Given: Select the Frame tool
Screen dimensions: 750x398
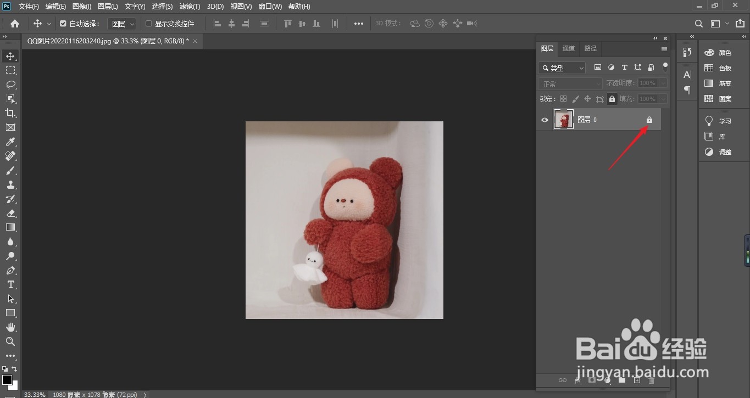Looking at the screenshot, I should pos(10,127).
